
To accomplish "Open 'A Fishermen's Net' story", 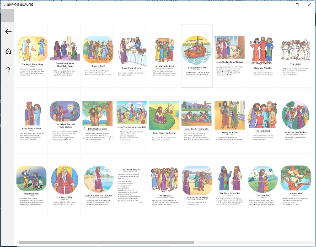I will 197,56.
